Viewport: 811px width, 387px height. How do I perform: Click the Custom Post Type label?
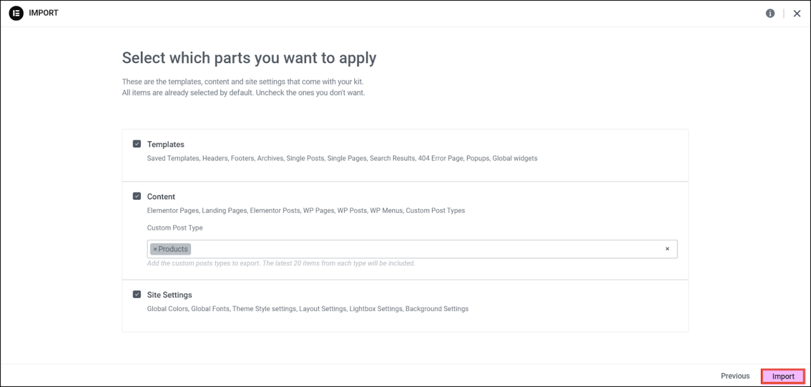[x=175, y=228]
